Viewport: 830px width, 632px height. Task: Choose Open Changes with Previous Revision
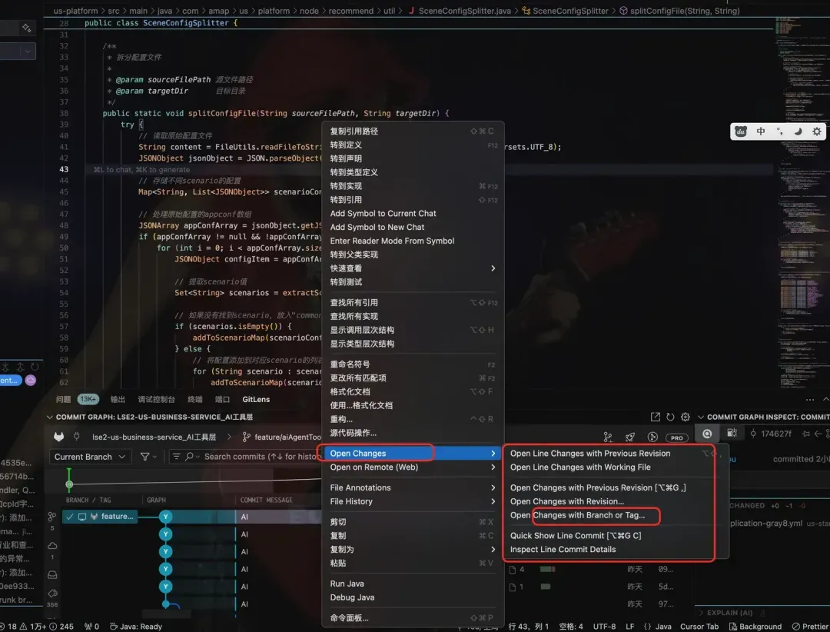(598, 487)
